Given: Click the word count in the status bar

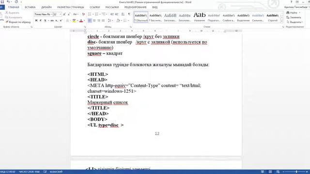Looking at the screenshot, I should 29,172.
